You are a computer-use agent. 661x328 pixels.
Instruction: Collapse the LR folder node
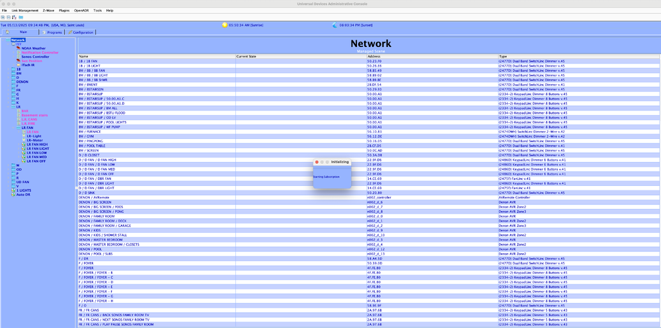point(8,106)
